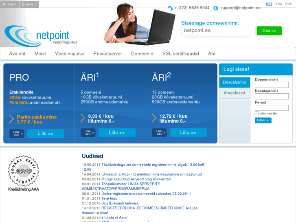
Task: Open the Veebimajutus menu item
Action: coord(70,54)
